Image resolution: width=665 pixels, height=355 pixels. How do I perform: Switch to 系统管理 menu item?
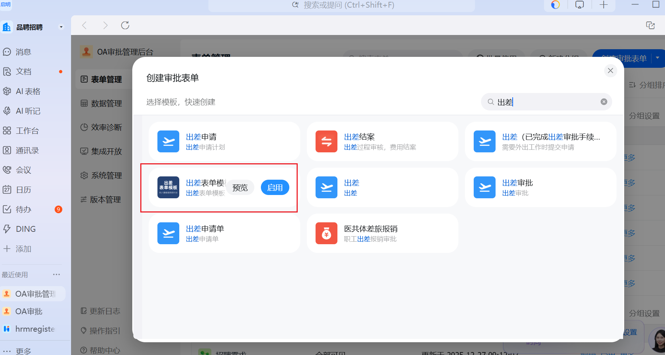pyautogui.click(x=106, y=176)
